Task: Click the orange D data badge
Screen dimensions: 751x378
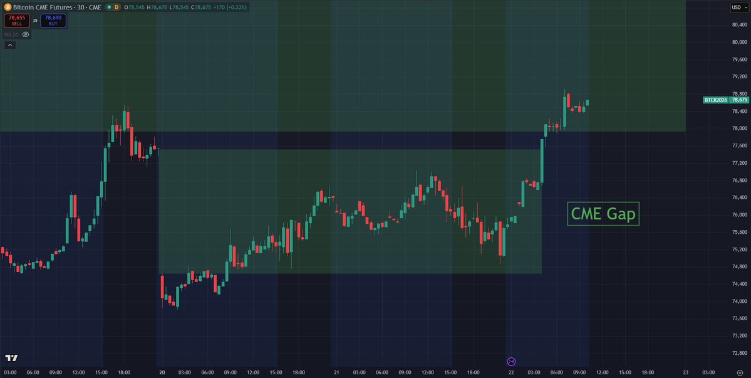Action: pos(117,7)
